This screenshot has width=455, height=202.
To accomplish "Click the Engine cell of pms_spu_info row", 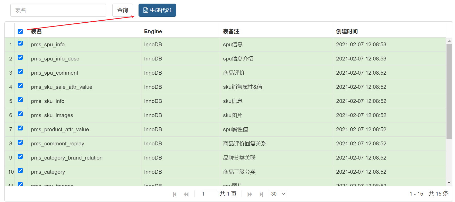I will coord(181,45).
